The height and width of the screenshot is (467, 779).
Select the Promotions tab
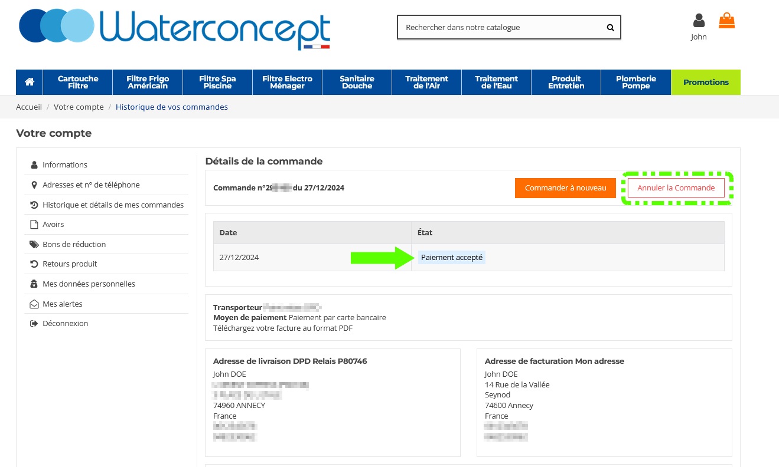pyautogui.click(x=706, y=82)
